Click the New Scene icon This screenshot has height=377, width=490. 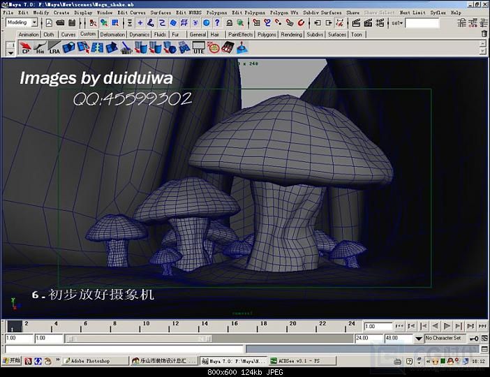click(x=49, y=23)
